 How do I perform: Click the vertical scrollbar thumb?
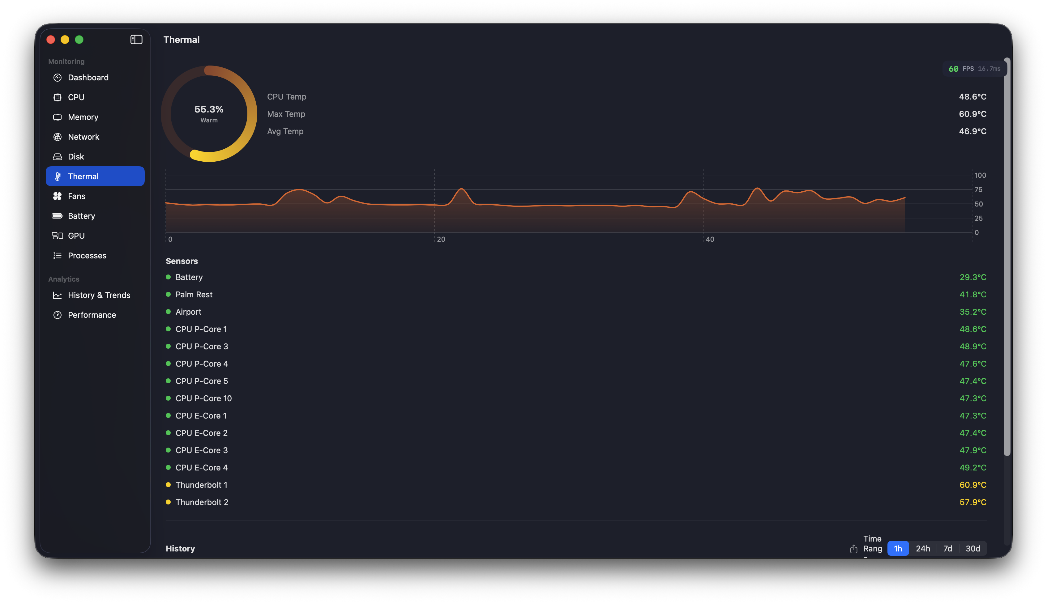(x=1007, y=257)
